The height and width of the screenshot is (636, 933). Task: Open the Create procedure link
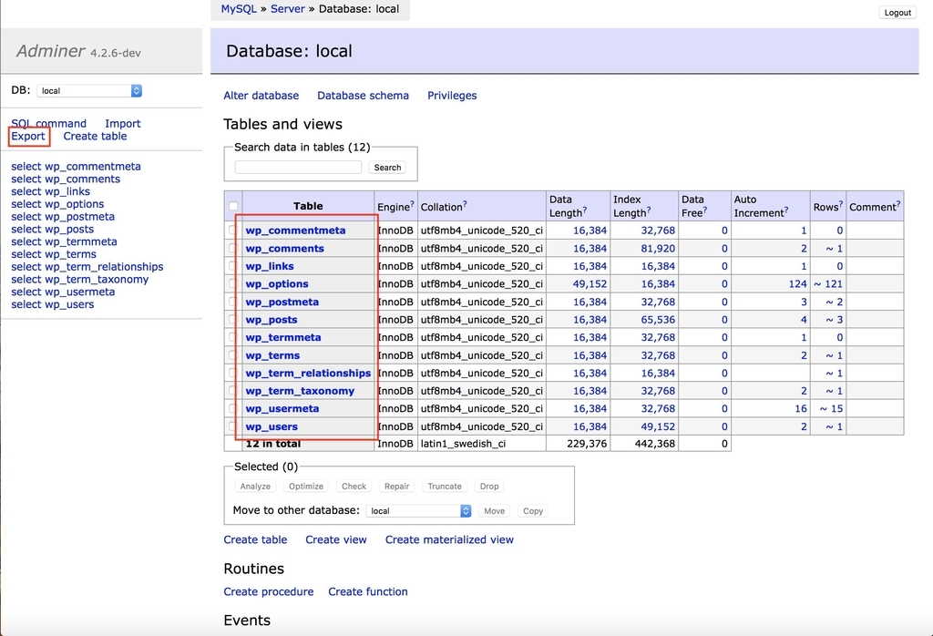coord(269,591)
